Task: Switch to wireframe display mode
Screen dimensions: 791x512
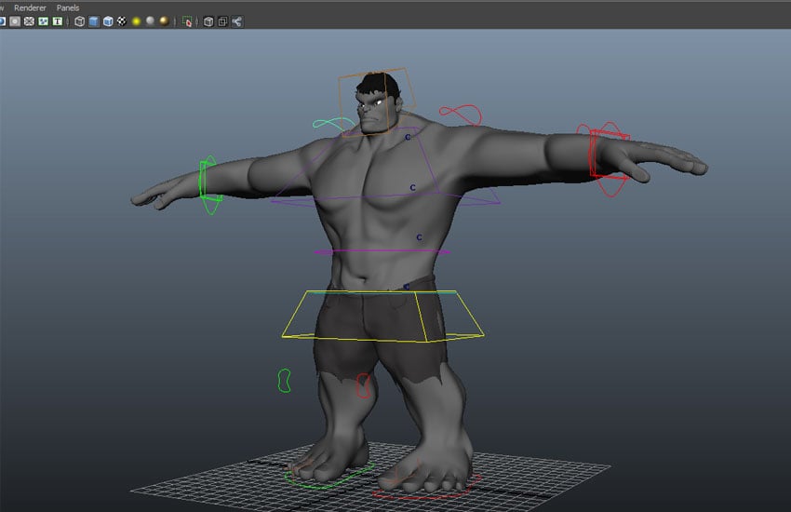Action: [80, 21]
